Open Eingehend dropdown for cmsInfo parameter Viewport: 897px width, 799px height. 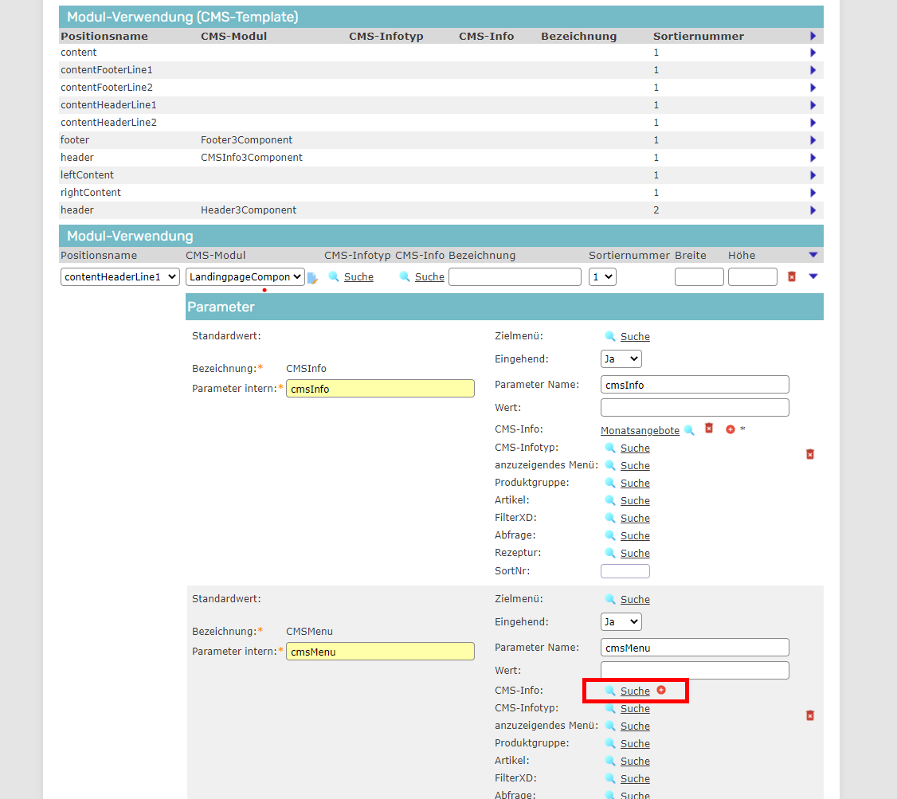[x=621, y=359]
